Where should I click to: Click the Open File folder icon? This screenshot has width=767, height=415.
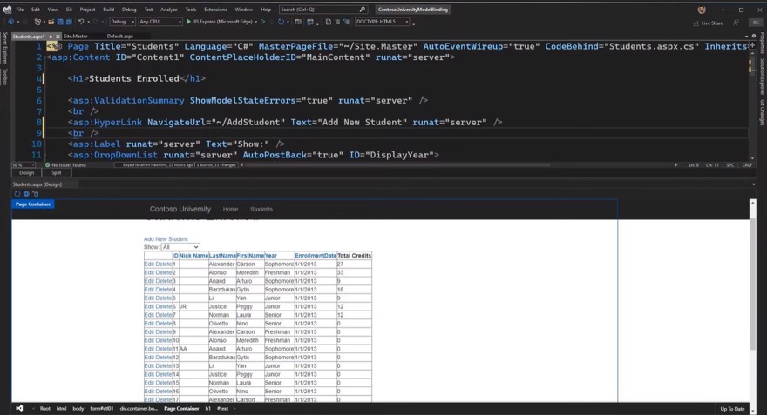pyautogui.click(x=51, y=22)
